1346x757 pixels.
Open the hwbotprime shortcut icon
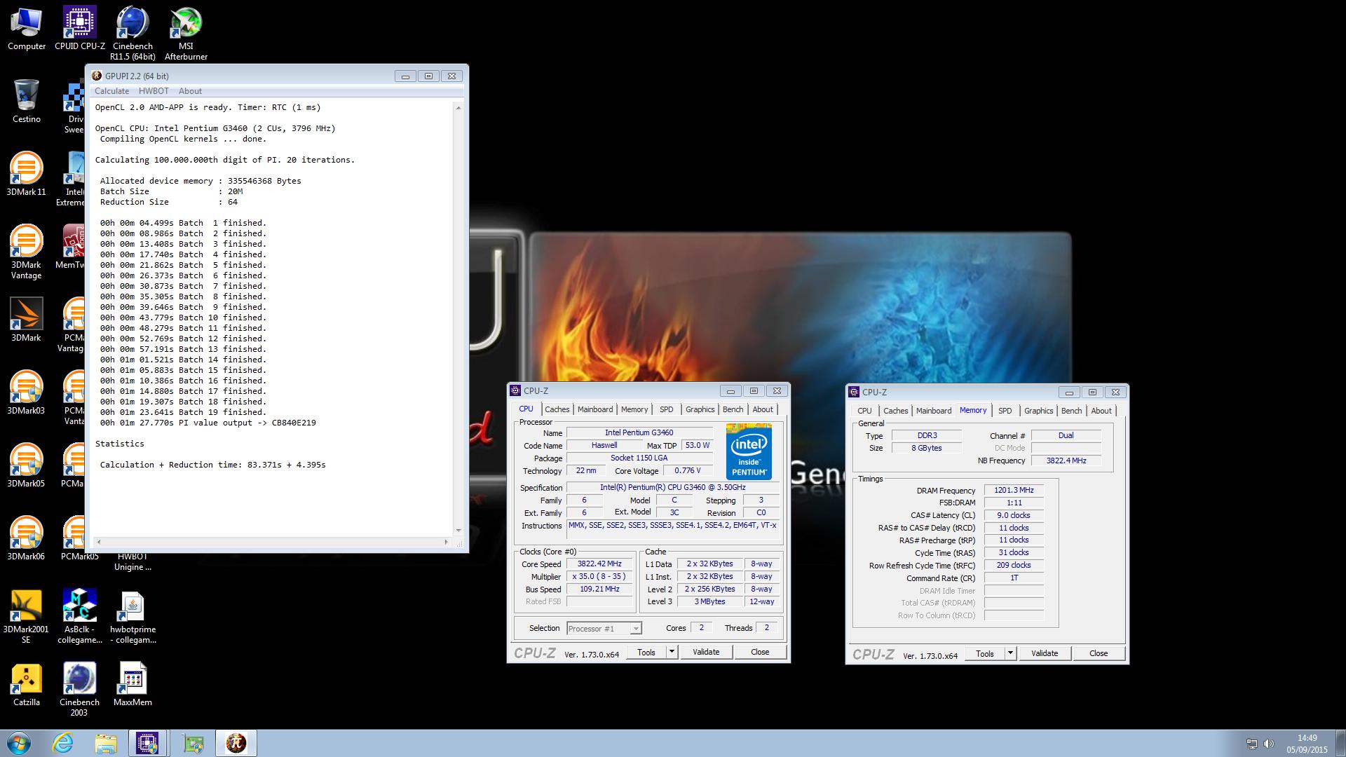pyautogui.click(x=132, y=617)
